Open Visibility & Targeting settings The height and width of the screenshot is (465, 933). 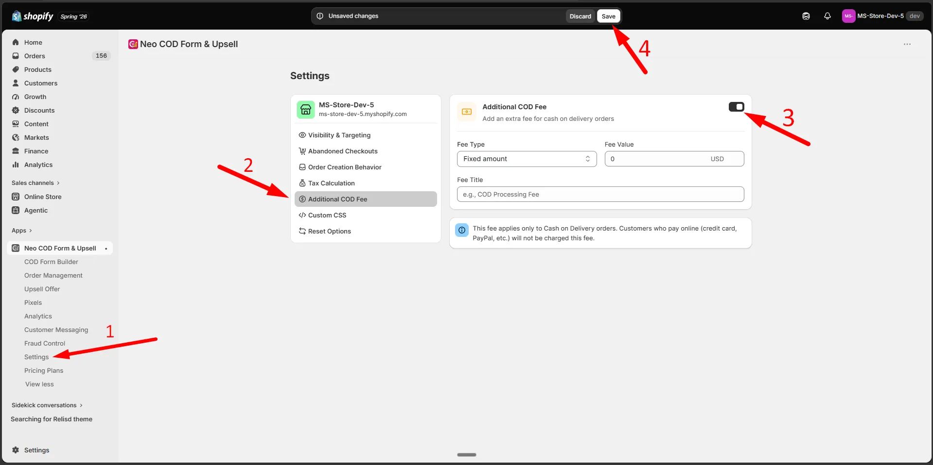point(366,135)
